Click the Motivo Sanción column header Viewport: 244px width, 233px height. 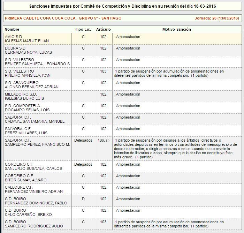[177, 29]
